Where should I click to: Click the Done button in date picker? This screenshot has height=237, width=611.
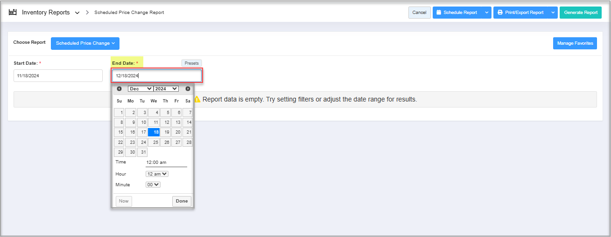click(182, 201)
